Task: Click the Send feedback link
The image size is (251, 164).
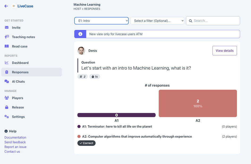Action: pyautogui.click(x=15, y=142)
